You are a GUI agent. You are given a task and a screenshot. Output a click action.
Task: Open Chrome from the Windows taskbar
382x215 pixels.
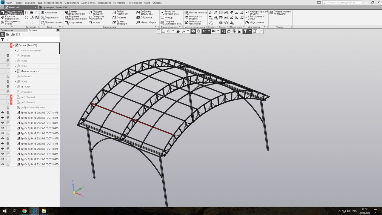pyautogui.click(x=24, y=211)
